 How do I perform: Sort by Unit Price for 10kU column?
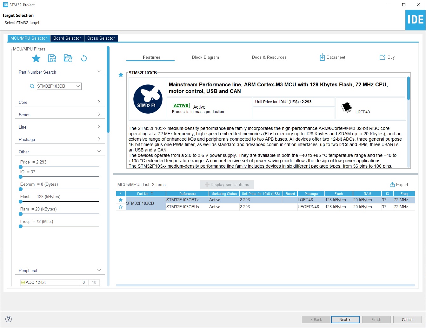261,194
